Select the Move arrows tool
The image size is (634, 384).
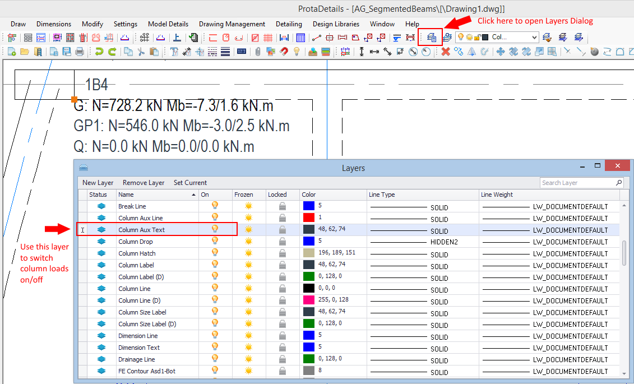(x=500, y=52)
